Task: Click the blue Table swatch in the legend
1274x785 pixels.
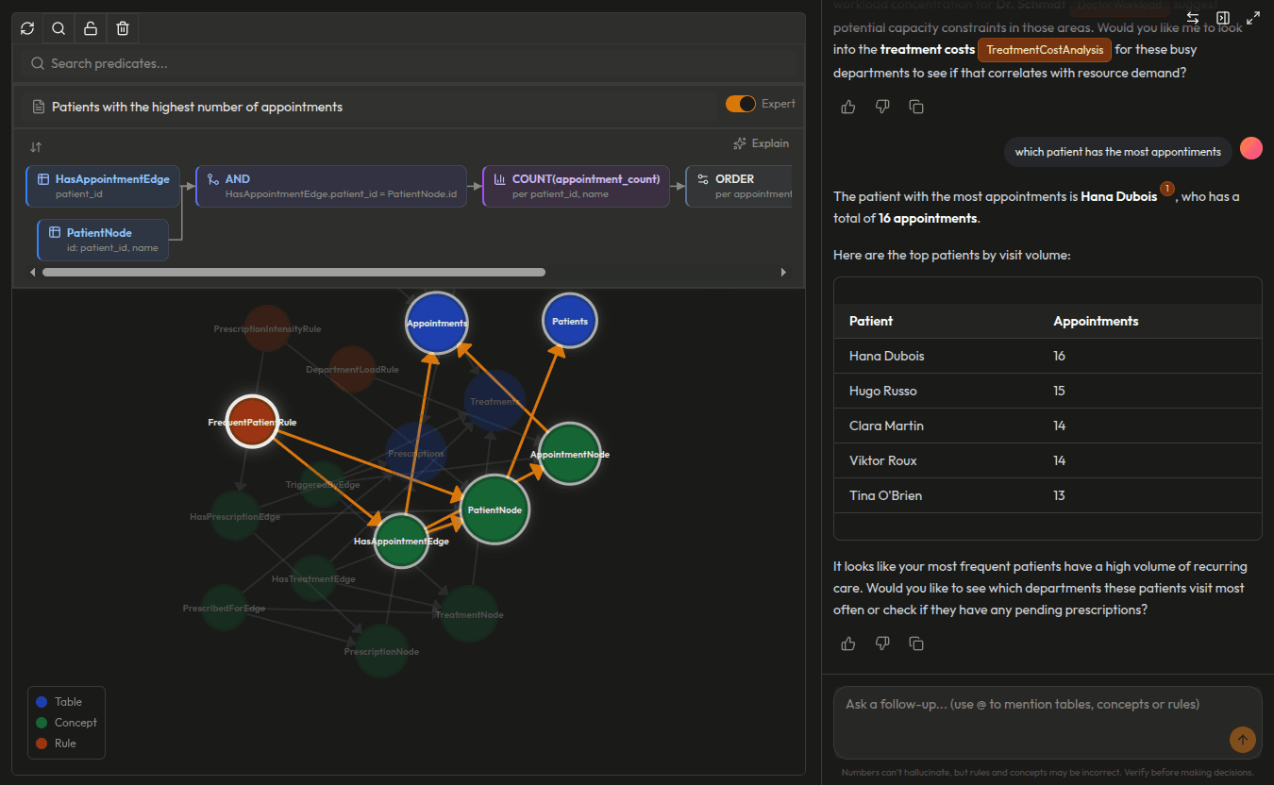Action: pos(40,701)
